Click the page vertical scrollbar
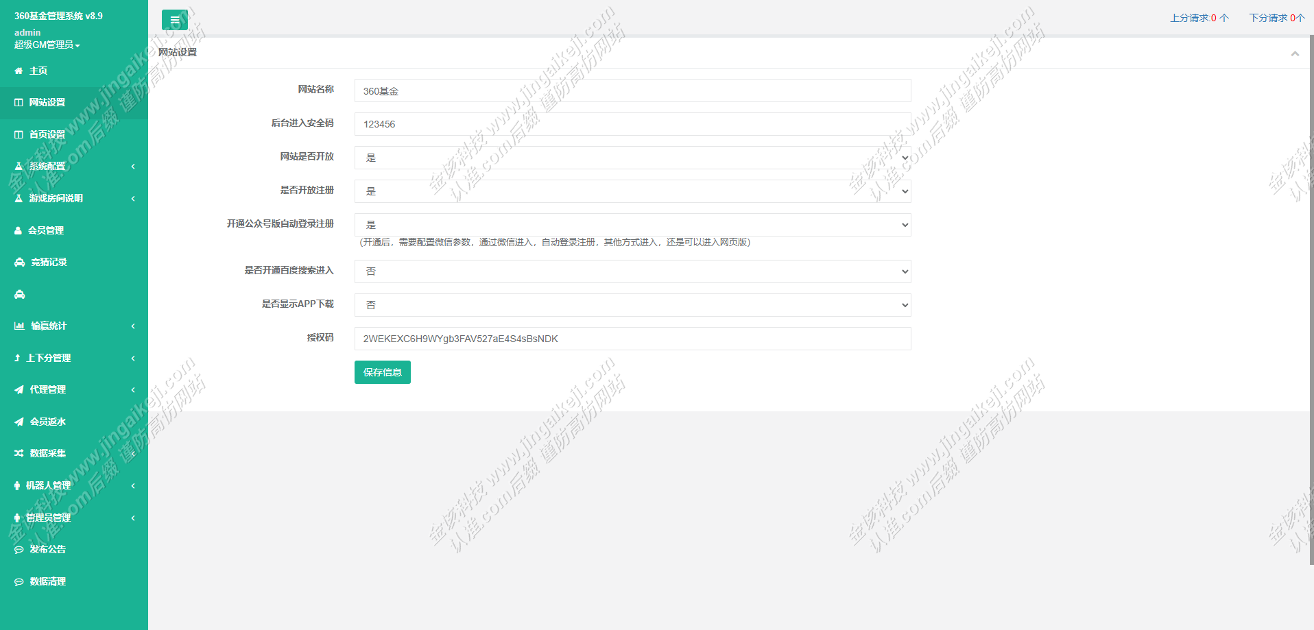This screenshot has width=1314, height=630. coord(1311,300)
